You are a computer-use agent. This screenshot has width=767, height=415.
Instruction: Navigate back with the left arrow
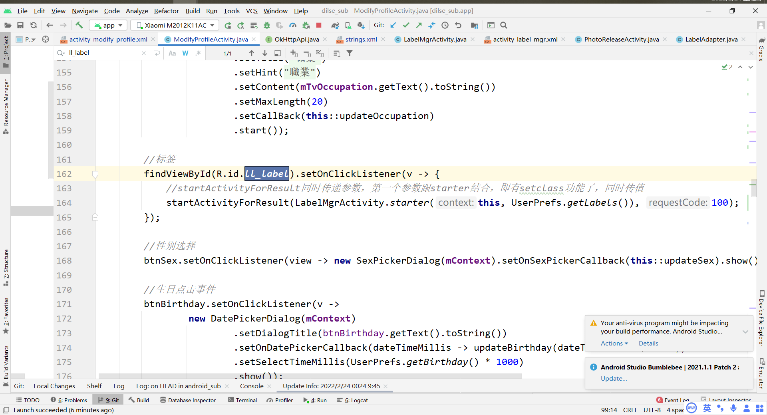50,25
